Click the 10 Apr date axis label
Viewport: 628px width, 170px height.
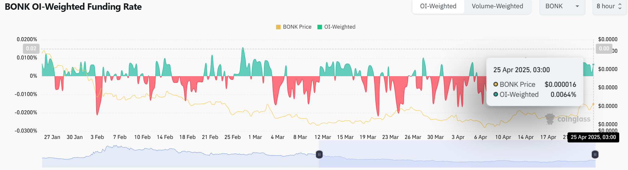[503, 137]
